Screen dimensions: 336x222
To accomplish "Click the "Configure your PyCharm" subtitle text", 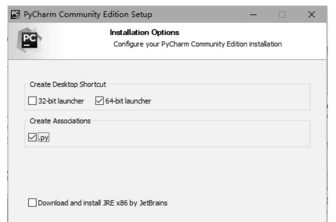I will (x=197, y=44).
